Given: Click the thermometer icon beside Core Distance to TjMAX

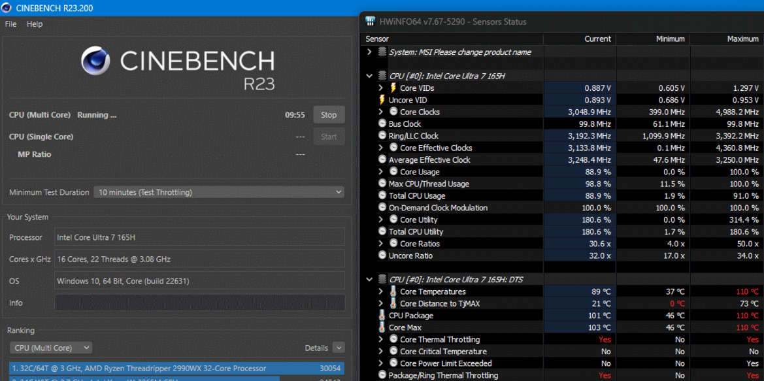Looking at the screenshot, I should point(393,303).
